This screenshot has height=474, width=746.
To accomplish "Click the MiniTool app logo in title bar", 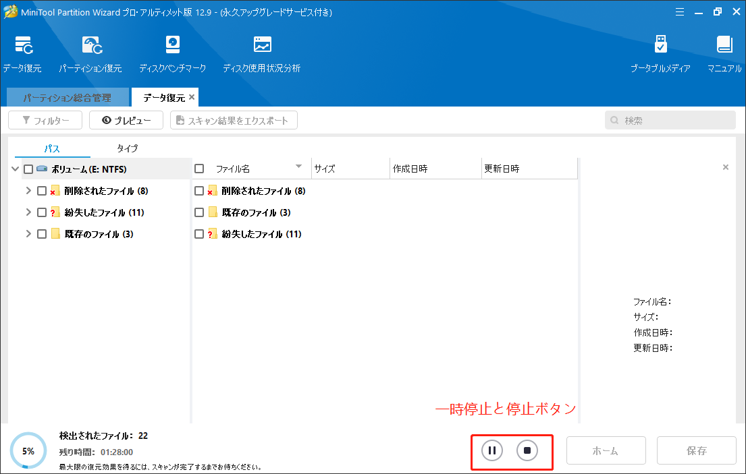I will 11,12.
